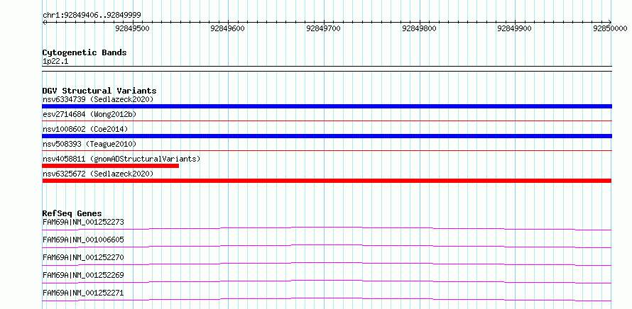Click the black cytogenetic band line

pyautogui.click(x=327, y=69)
